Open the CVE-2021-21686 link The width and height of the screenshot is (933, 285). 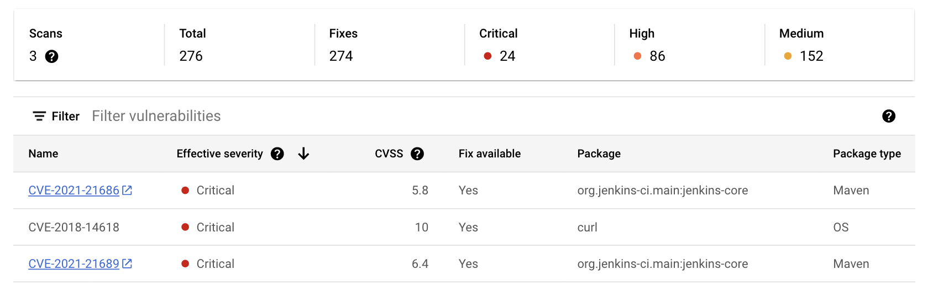pos(74,191)
